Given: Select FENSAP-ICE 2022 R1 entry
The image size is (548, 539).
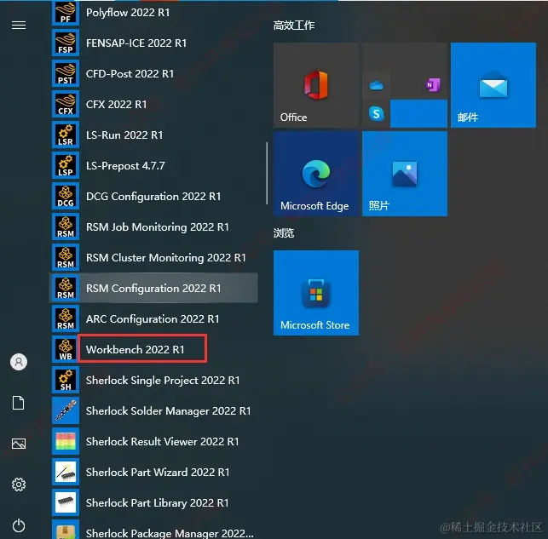Looking at the screenshot, I should 136,43.
